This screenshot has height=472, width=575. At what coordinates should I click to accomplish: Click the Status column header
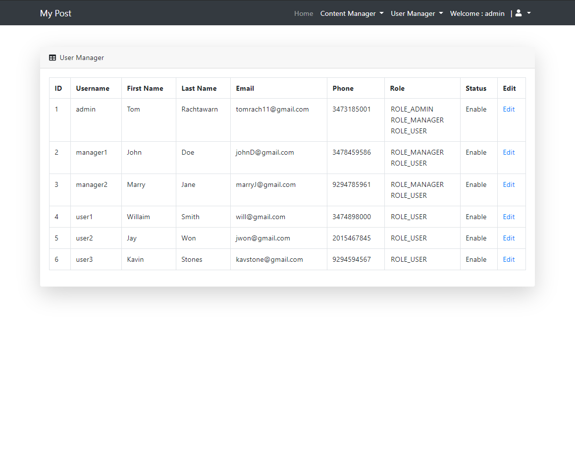point(475,88)
